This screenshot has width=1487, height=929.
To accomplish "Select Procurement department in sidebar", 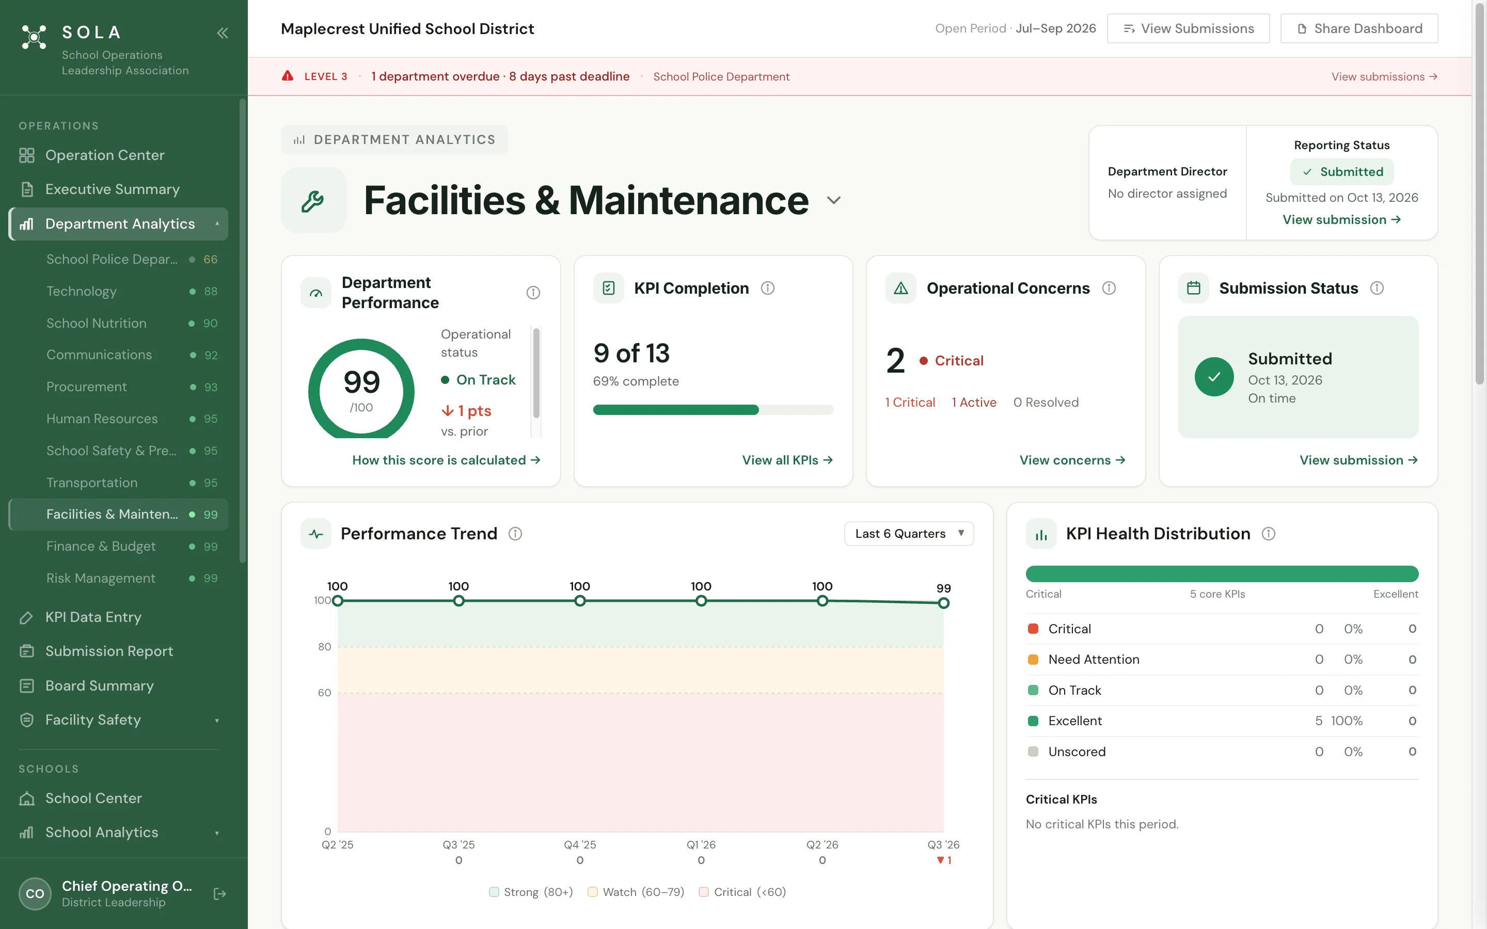I will coord(119,387).
